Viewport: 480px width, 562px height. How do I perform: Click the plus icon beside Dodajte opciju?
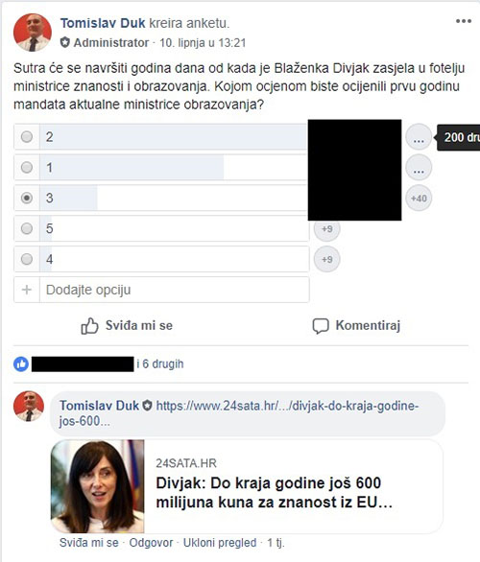[x=27, y=290]
